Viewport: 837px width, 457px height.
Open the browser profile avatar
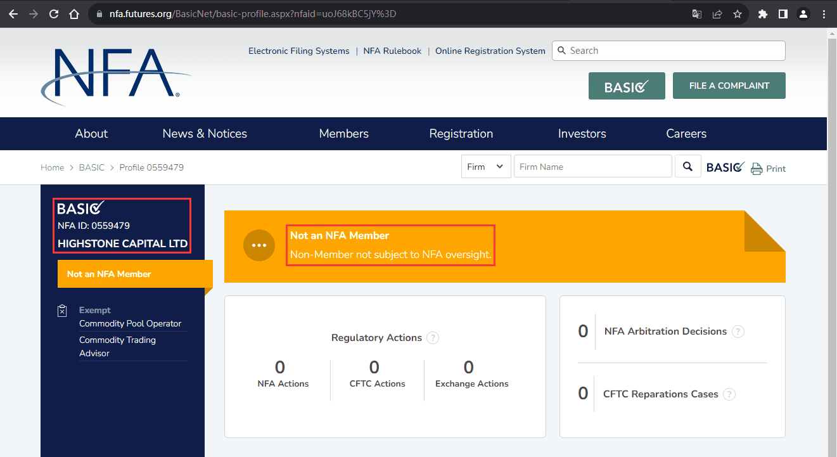point(803,13)
